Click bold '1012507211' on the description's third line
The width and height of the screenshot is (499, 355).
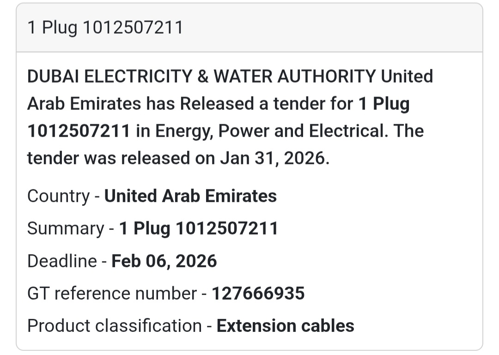pos(79,131)
